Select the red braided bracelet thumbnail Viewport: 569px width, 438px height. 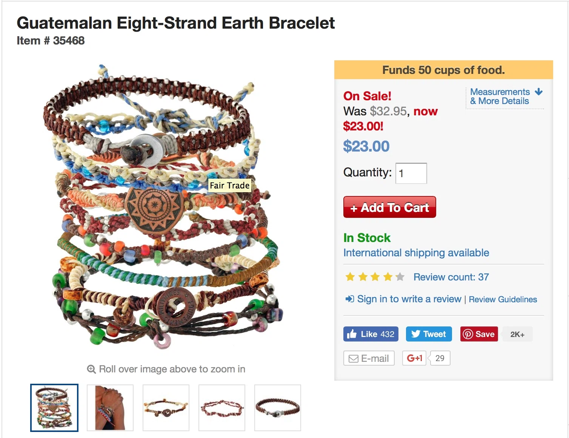point(222,408)
